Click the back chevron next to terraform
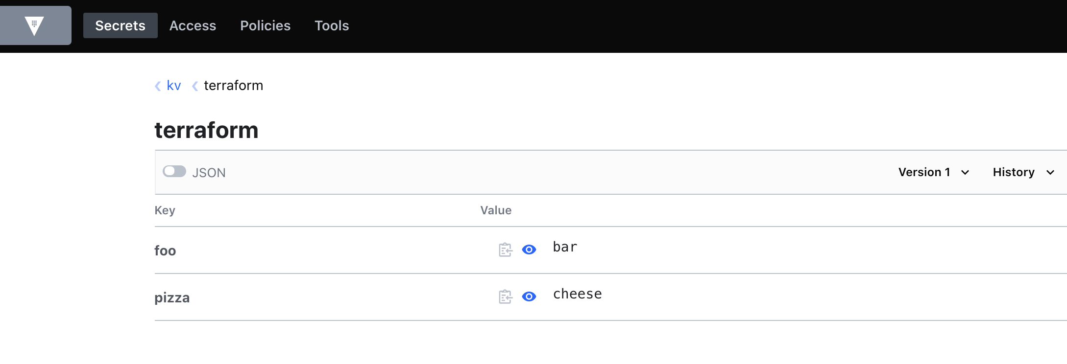The image size is (1067, 364). coord(194,86)
